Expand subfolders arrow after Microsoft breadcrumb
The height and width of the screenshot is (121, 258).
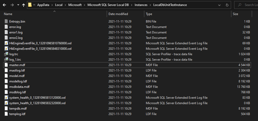pos(84,5)
